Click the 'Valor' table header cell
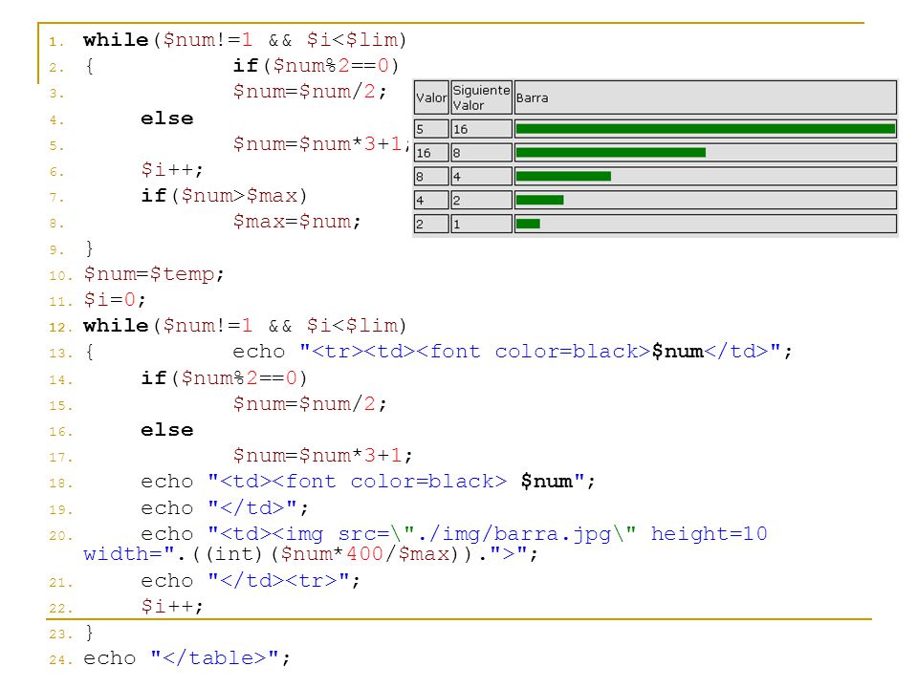The image size is (918, 688). point(431,97)
